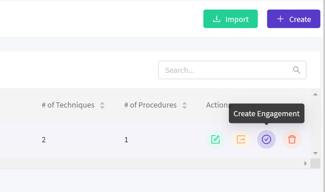Click the Actions column header
This screenshot has width=325, height=192.
tap(218, 105)
